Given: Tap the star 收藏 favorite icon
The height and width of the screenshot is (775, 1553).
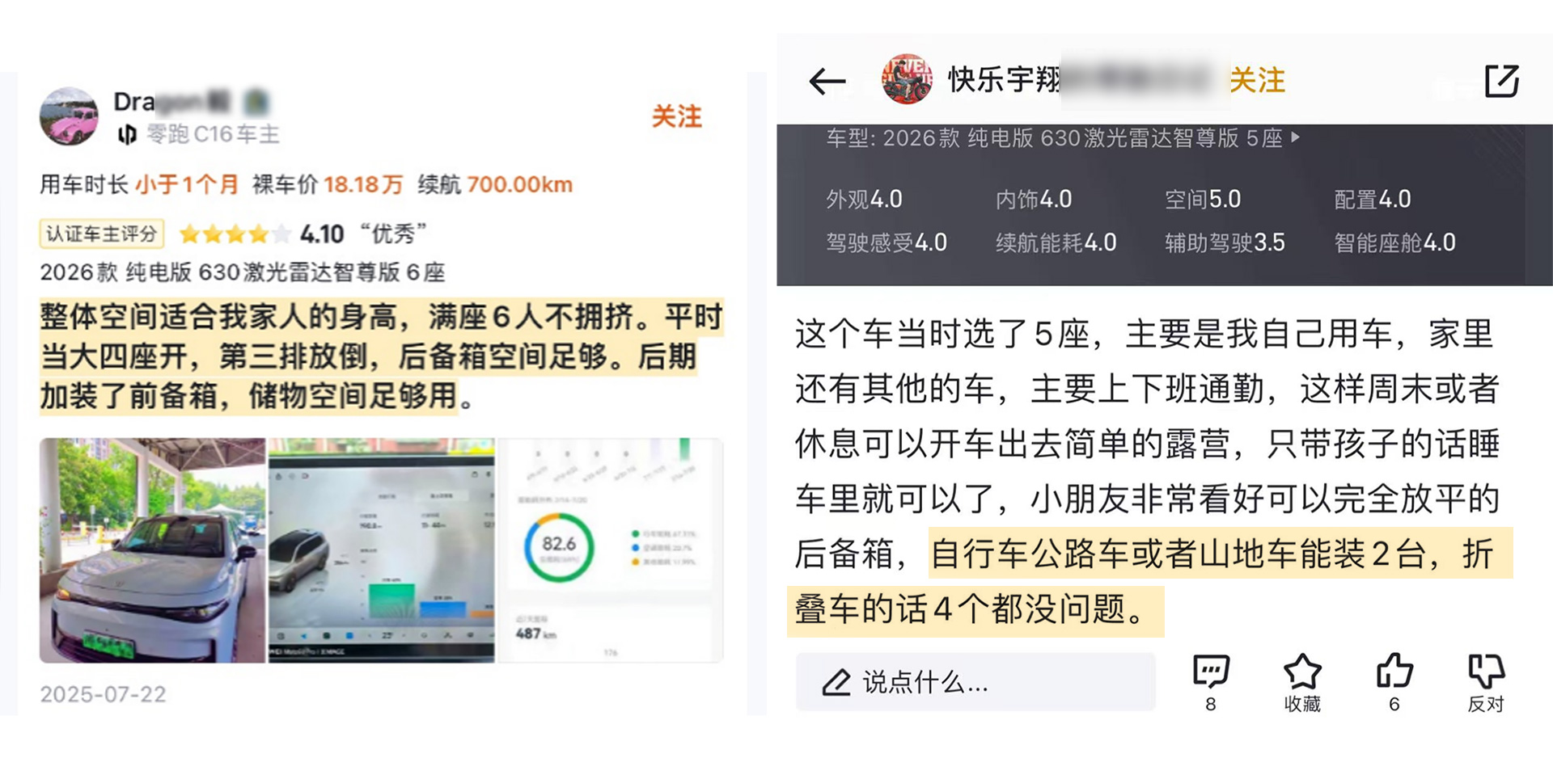Looking at the screenshot, I should (x=1302, y=672).
